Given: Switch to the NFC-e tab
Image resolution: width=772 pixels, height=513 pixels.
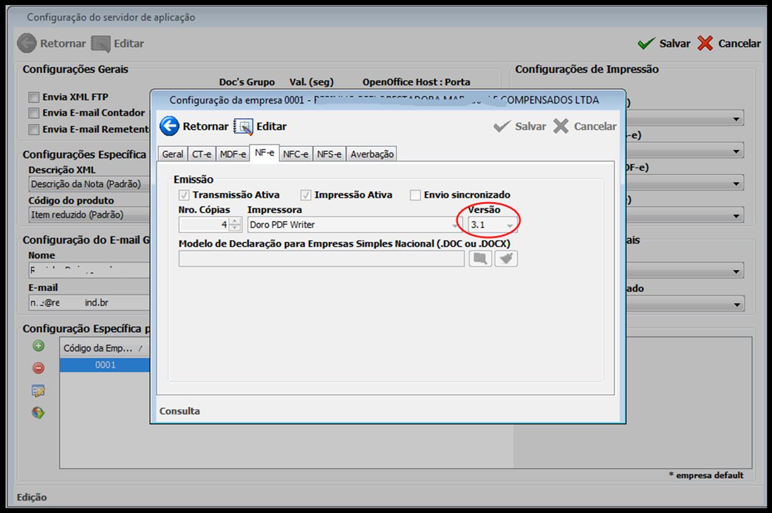Looking at the screenshot, I should point(295,154).
